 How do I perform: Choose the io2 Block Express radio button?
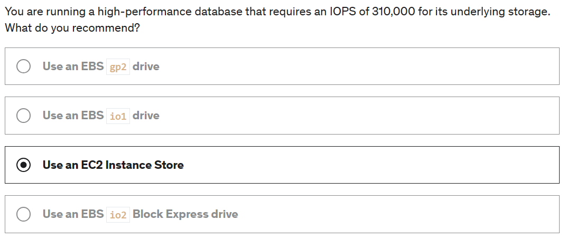(23, 214)
